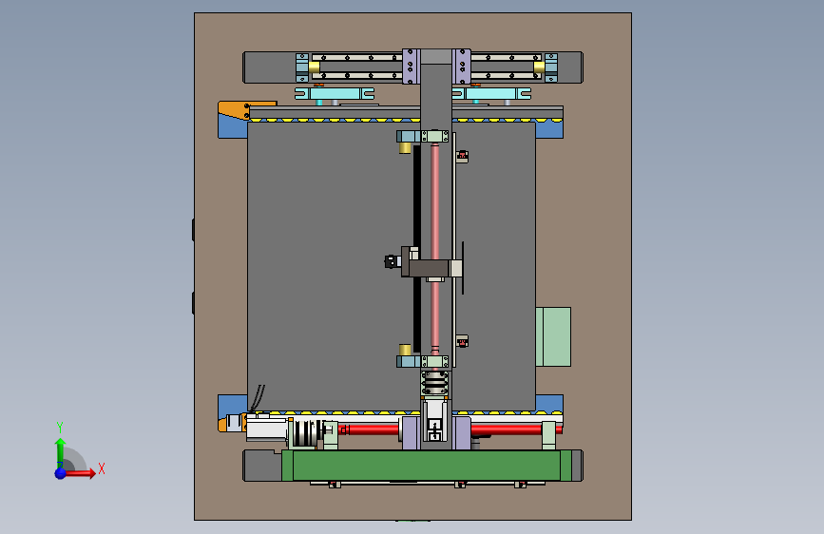Select the shaft coupling beside white motor

coord(305,433)
